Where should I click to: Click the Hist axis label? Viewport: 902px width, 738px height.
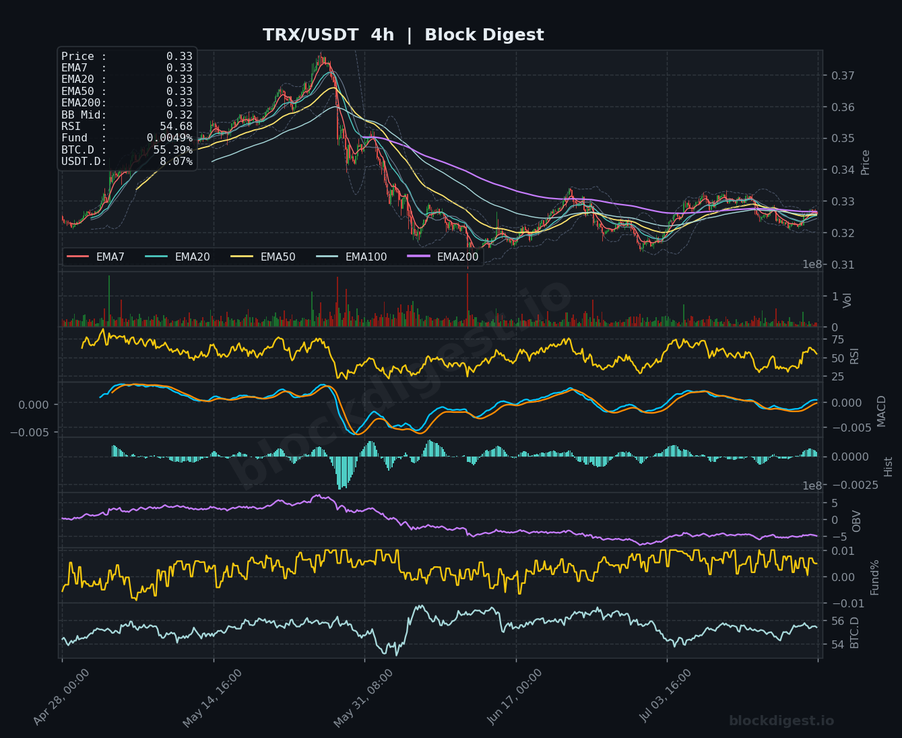tap(889, 467)
